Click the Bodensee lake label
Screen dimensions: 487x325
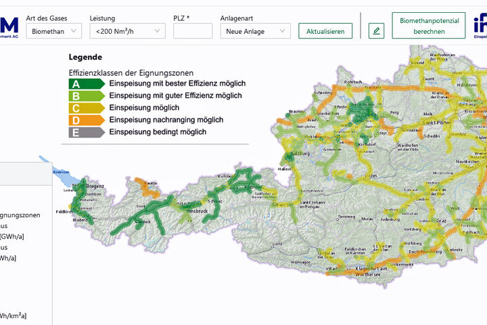tap(61, 172)
